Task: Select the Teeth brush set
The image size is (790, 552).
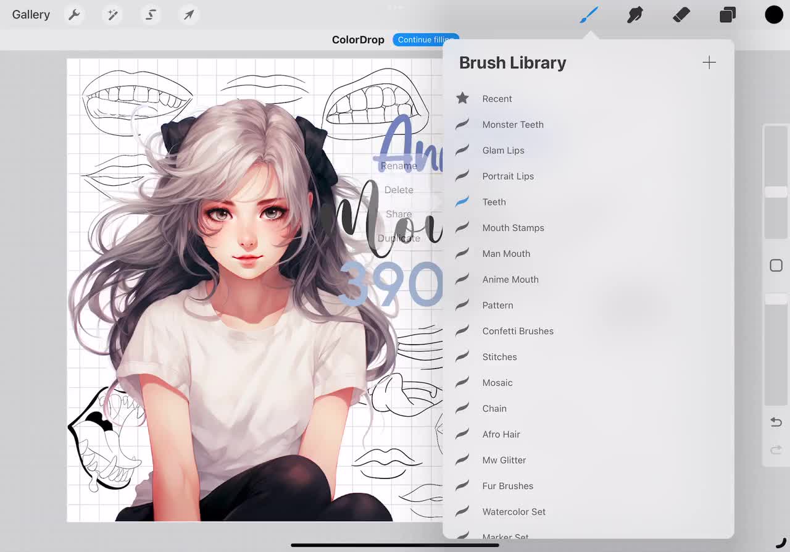Action: 494,202
